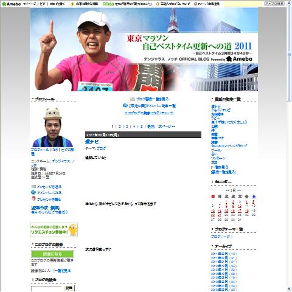Click 次ページ >> in the pagination

167,127
